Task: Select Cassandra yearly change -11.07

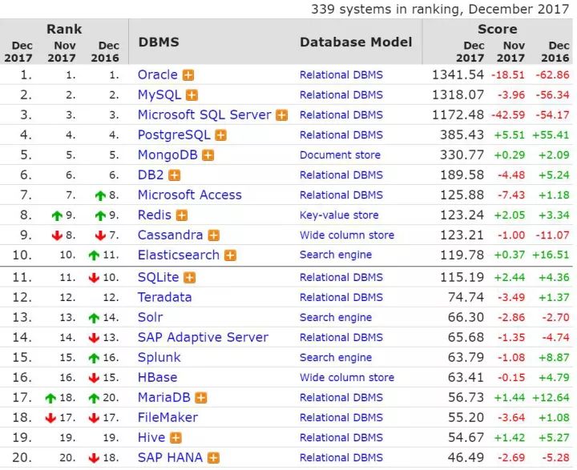Action: tap(552, 235)
